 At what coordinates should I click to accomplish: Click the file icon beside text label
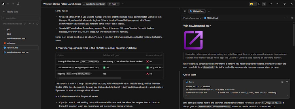click(x=187, y=82)
